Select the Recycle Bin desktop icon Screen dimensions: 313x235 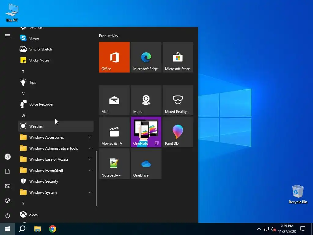[298, 194]
